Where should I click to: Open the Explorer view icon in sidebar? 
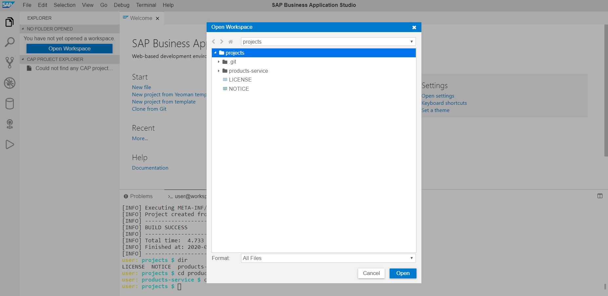pos(10,22)
